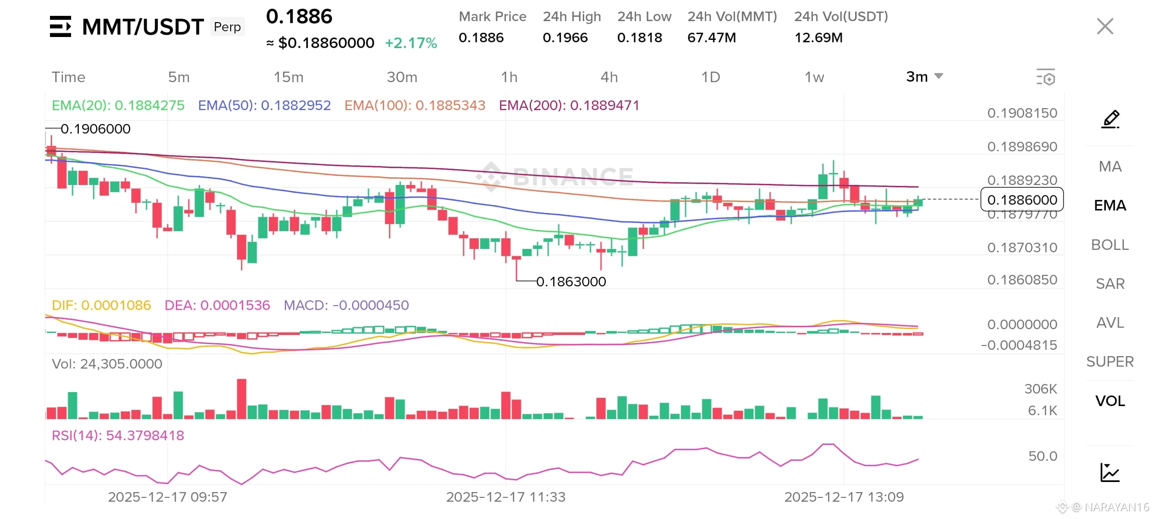
Task: Toggle the AVL indicator
Action: [1110, 322]
